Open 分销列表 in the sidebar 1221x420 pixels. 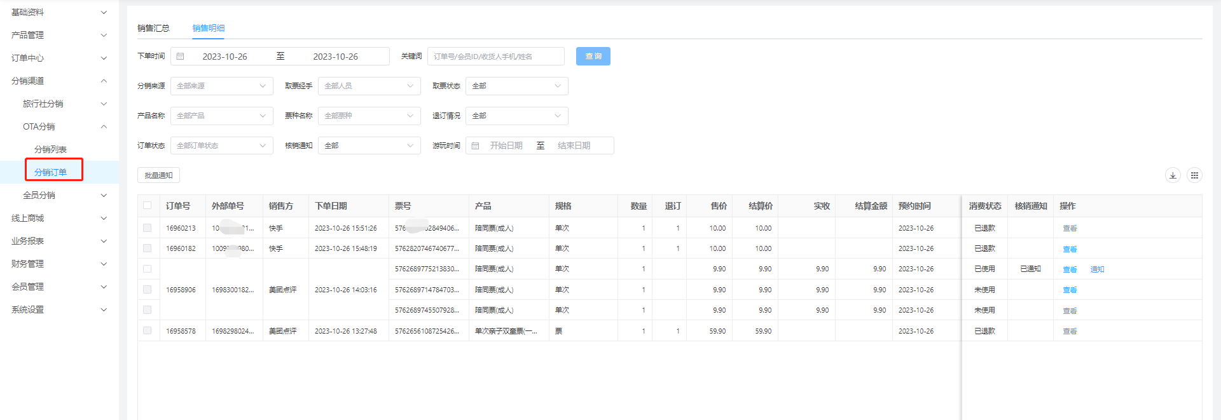point(50,149)
